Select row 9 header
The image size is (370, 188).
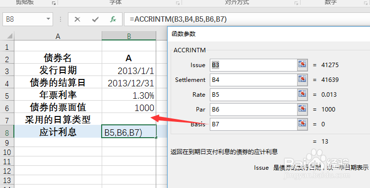coord(7,143)
